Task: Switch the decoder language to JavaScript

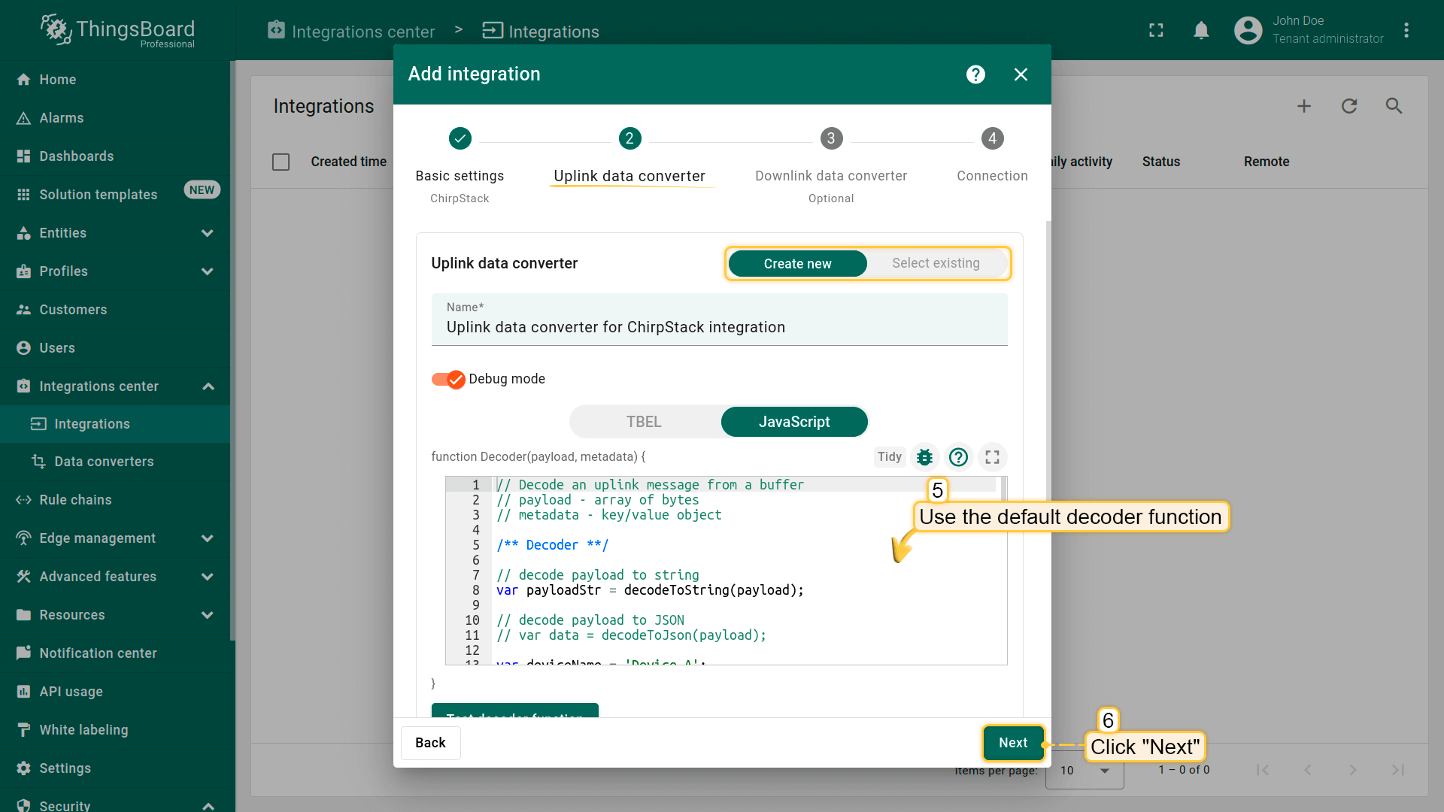Action: [x=794, y=422]
